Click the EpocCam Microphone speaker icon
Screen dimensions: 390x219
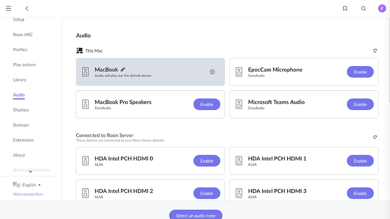click(239, 72)
